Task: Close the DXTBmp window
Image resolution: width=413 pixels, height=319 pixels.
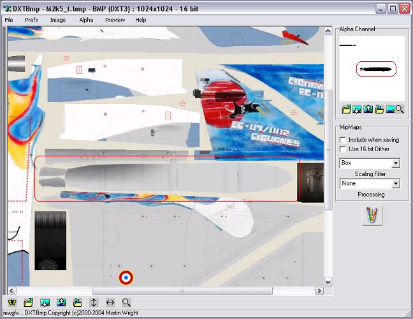Action: tap(405, 9)
